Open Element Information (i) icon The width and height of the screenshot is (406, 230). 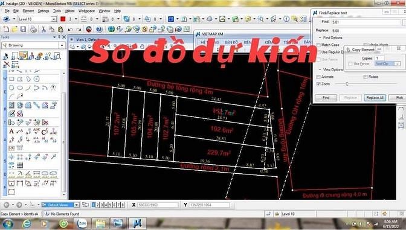coord(286,19)
